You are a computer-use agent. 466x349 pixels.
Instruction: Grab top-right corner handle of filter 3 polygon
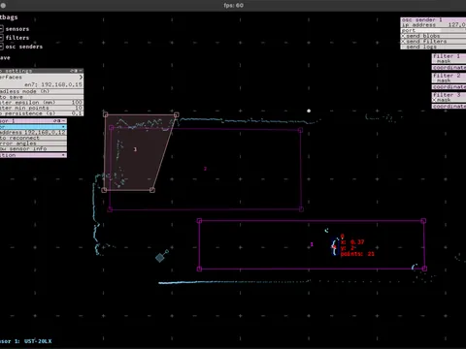pos(177,114)
